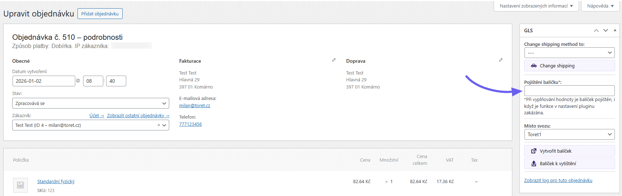Move GLS panel down with arrow
Screen dimensions: 622x196
tap(606, 30)
